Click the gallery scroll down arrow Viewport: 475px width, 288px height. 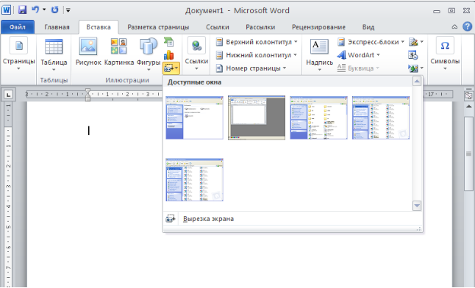tap(417, 206)
